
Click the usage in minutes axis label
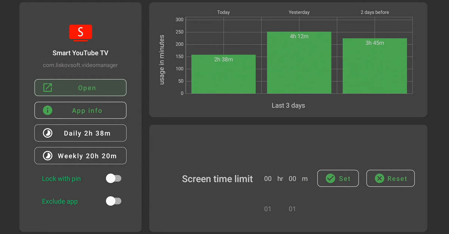click(162, 60)
